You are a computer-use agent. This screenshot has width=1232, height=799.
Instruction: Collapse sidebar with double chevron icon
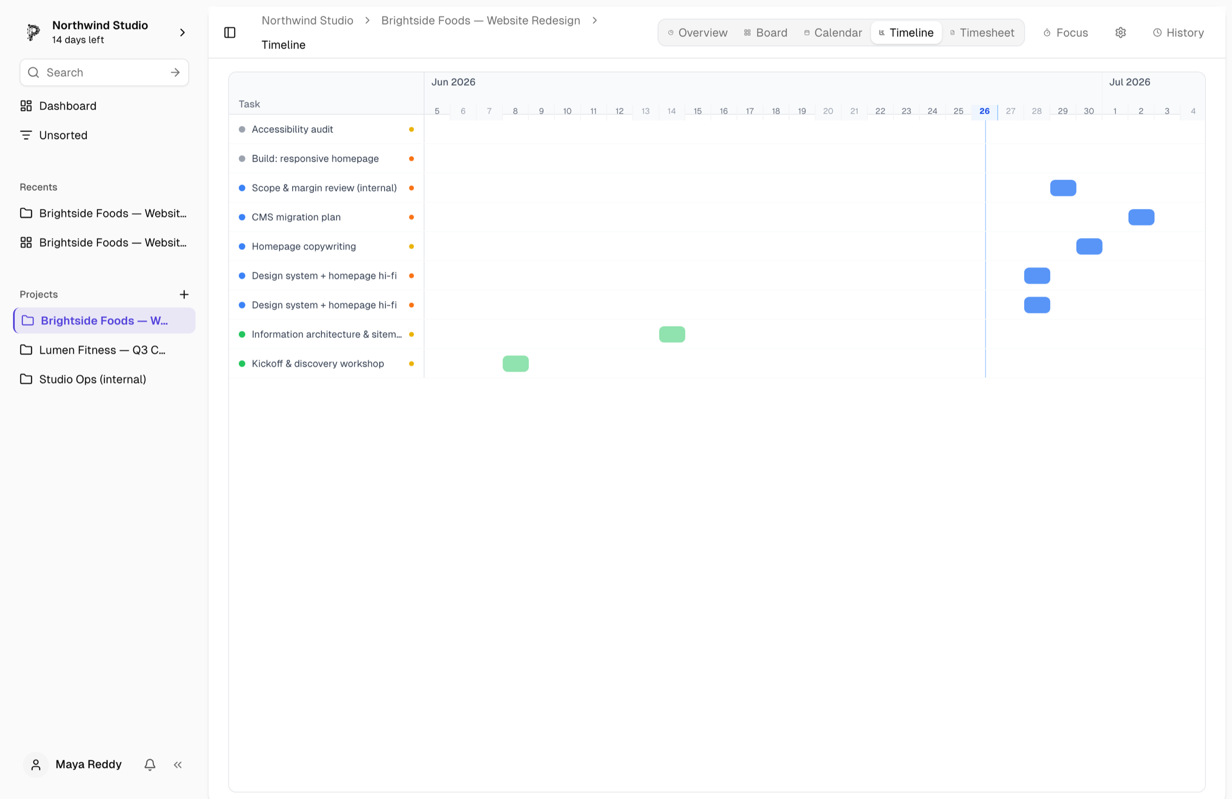pyautogui.click(x=178, y=764)
